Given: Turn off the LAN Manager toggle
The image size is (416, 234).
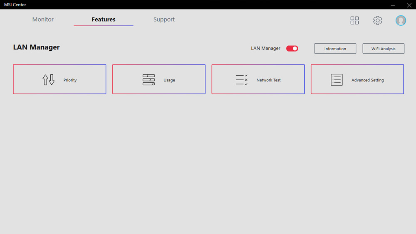Looking at the screenshot, I should (292, 49).
